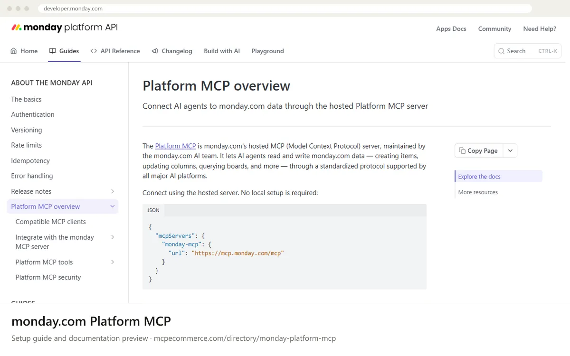Expand the Release notes chevron
The height and width of the screenshot is (356, 570).
point(113,191)
